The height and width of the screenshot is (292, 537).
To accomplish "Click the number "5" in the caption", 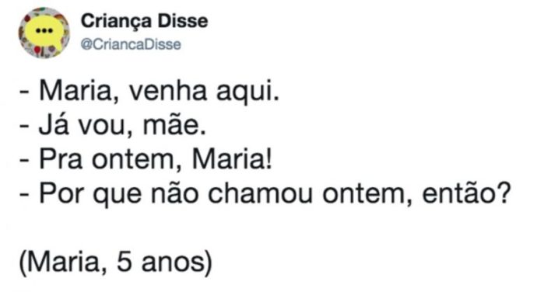I will click(123, 262).
